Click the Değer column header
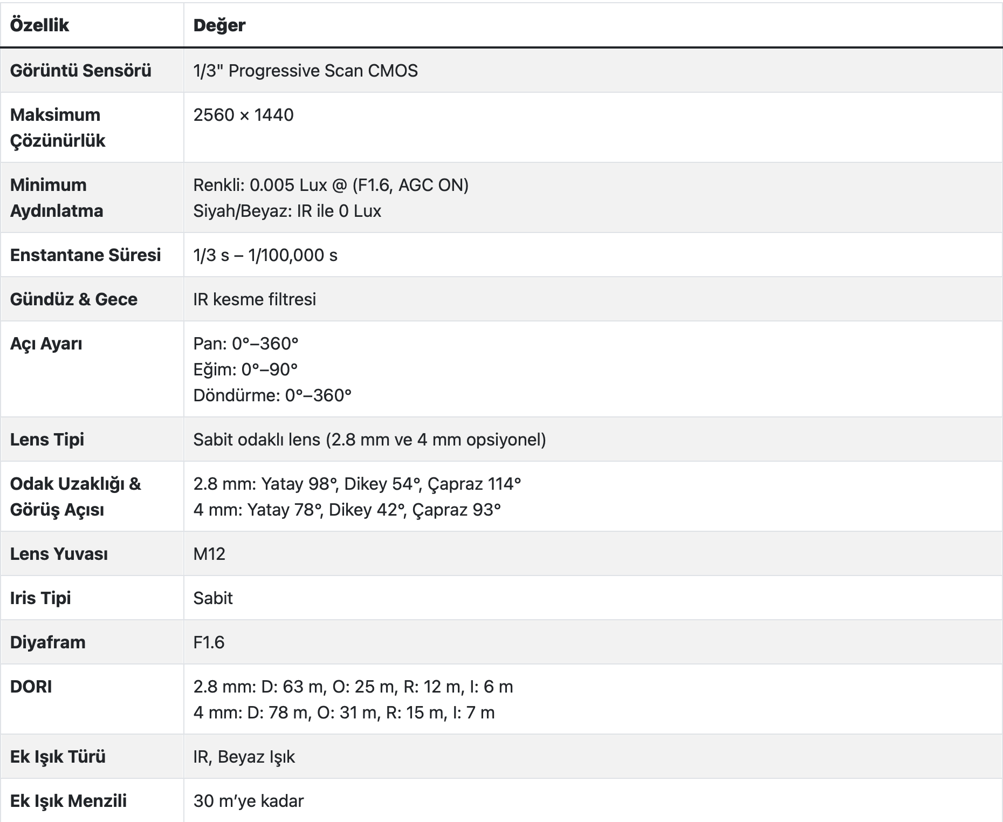 (219, 25)
